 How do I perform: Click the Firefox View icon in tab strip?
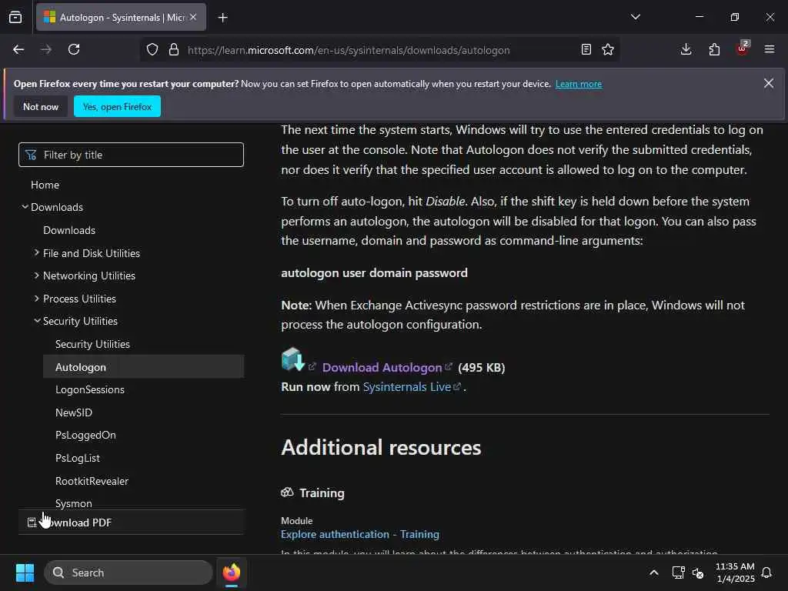click(x=15, y=17)
